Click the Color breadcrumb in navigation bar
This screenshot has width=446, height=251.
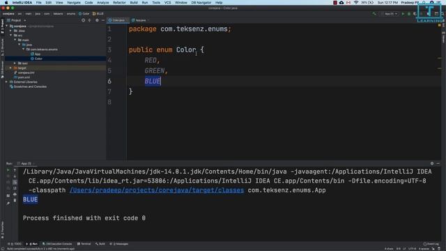pyautogui.click(x=84, y=14)
